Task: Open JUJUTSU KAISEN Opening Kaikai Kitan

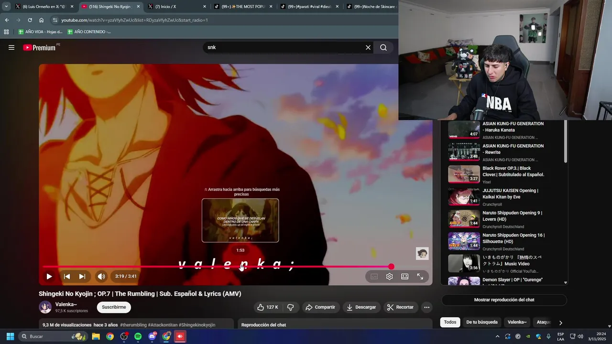Action: pos(496,196)
